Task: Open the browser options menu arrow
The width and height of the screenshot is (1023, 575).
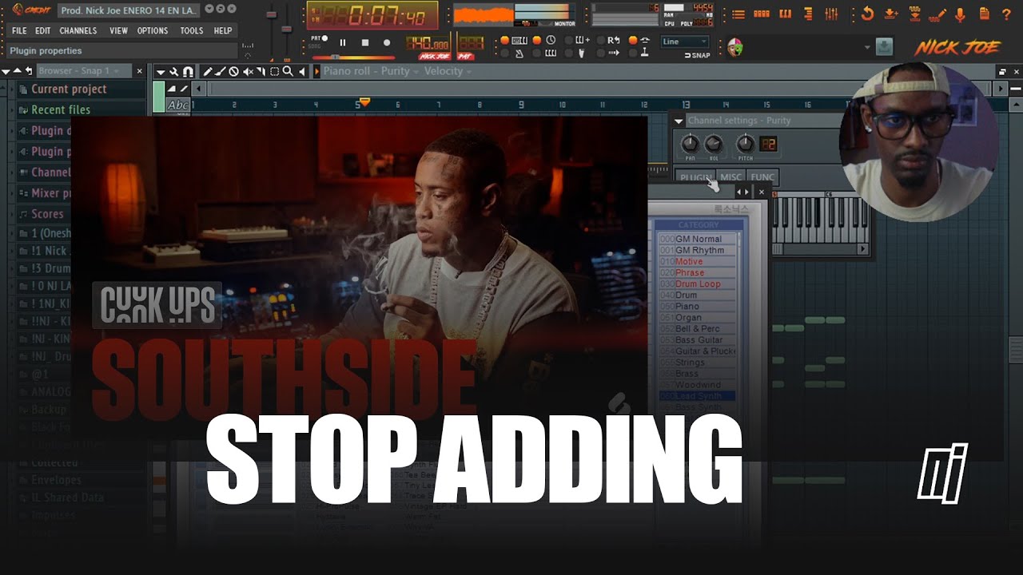Action: click(6, 71)
